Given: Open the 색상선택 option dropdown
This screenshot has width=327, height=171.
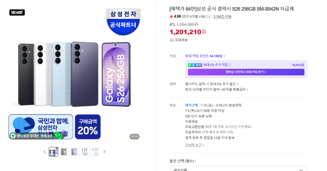Looking at the screenshot, I should click(238, 169).
